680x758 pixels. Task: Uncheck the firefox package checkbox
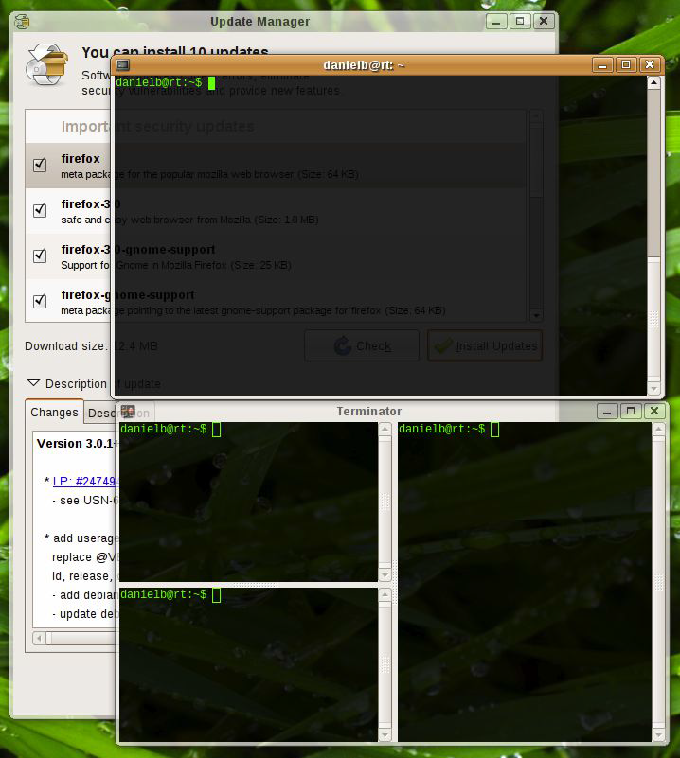point(40,165)
